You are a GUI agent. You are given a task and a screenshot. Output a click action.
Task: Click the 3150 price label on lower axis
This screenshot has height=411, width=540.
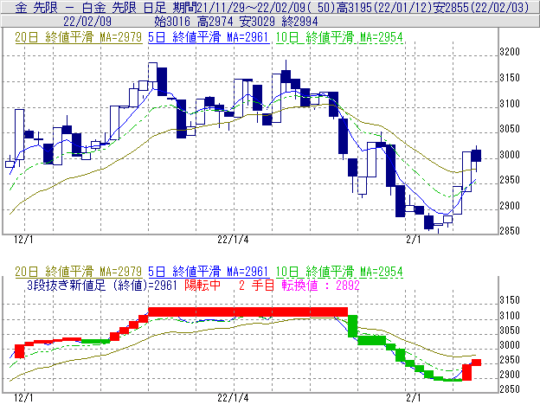(510, 300)
